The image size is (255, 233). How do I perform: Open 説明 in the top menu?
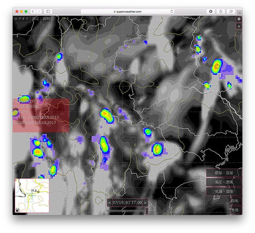coord(46,19)
